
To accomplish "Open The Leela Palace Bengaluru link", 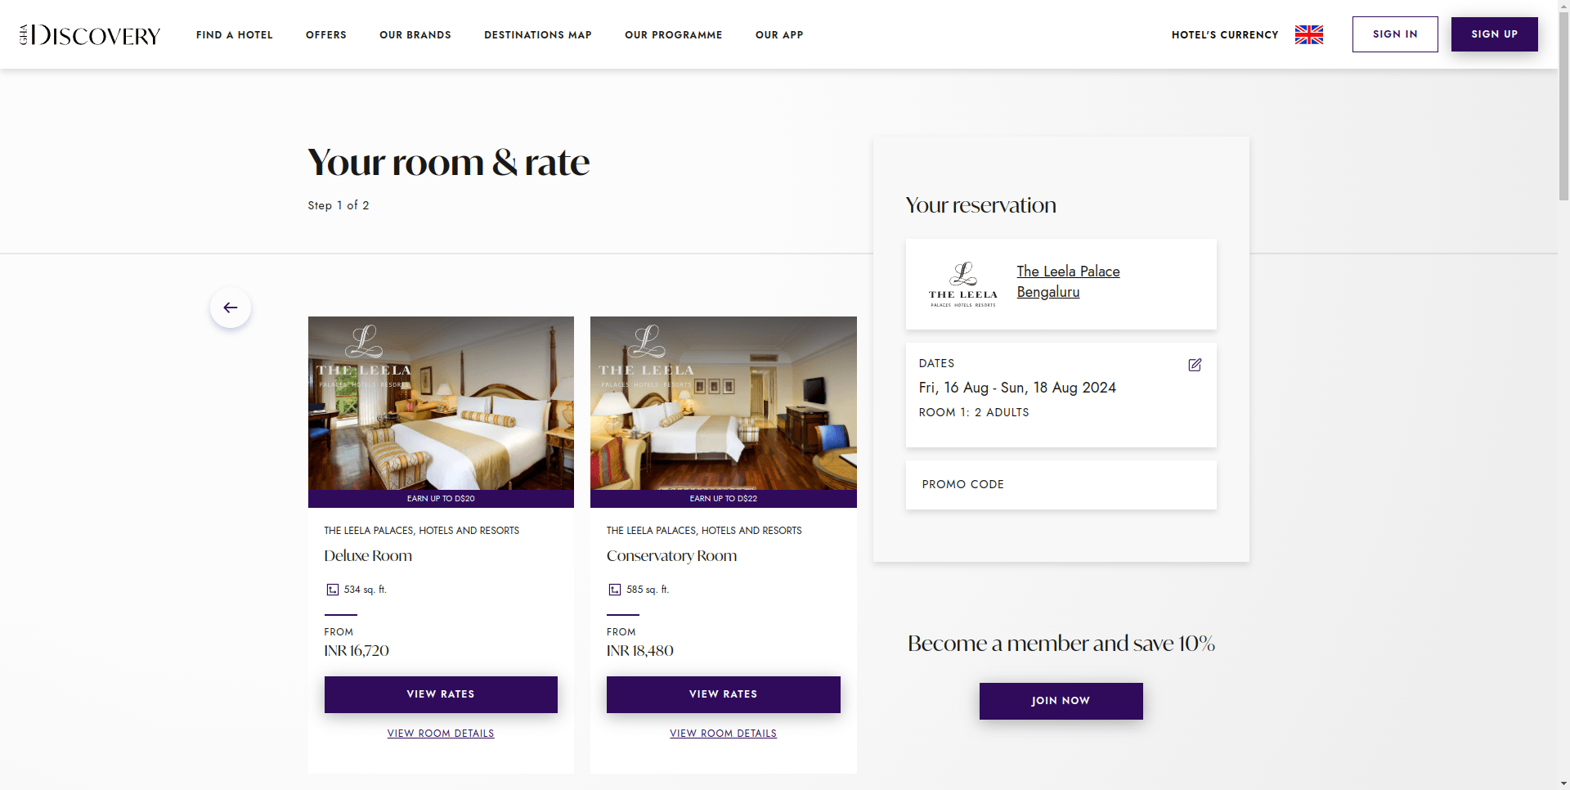I will pos(1068,281).
